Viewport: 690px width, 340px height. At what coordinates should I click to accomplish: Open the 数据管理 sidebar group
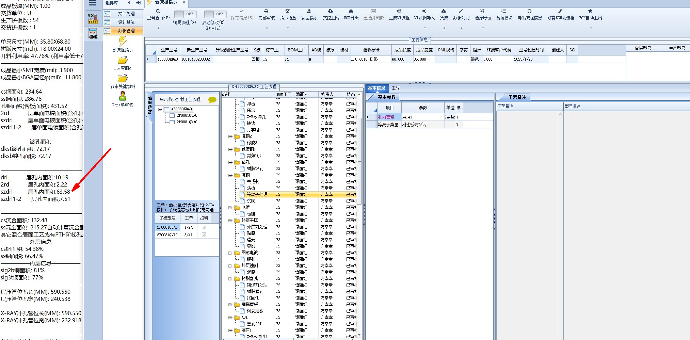coord(123,31)
